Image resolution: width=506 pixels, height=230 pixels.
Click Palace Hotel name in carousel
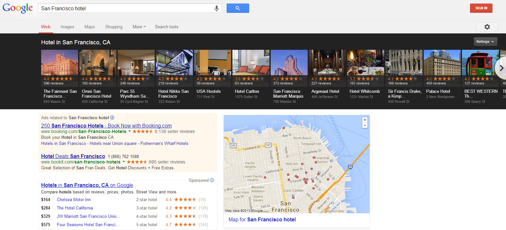(x=438, y=92)
